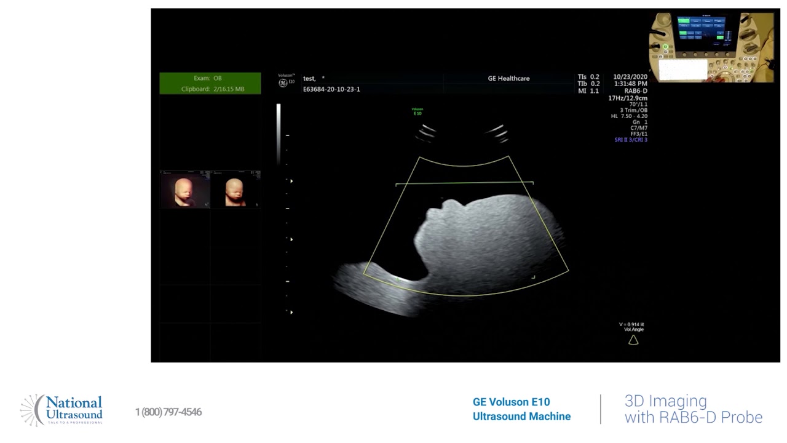Screen dimensions: 787x443
Task: Click the 'FF3/E1' value
Action: (x=639, y=134)
